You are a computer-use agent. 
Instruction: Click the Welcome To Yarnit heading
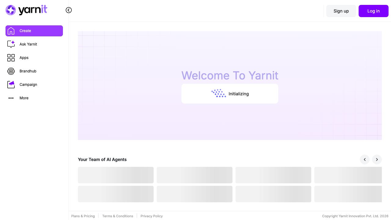[230, 75]
